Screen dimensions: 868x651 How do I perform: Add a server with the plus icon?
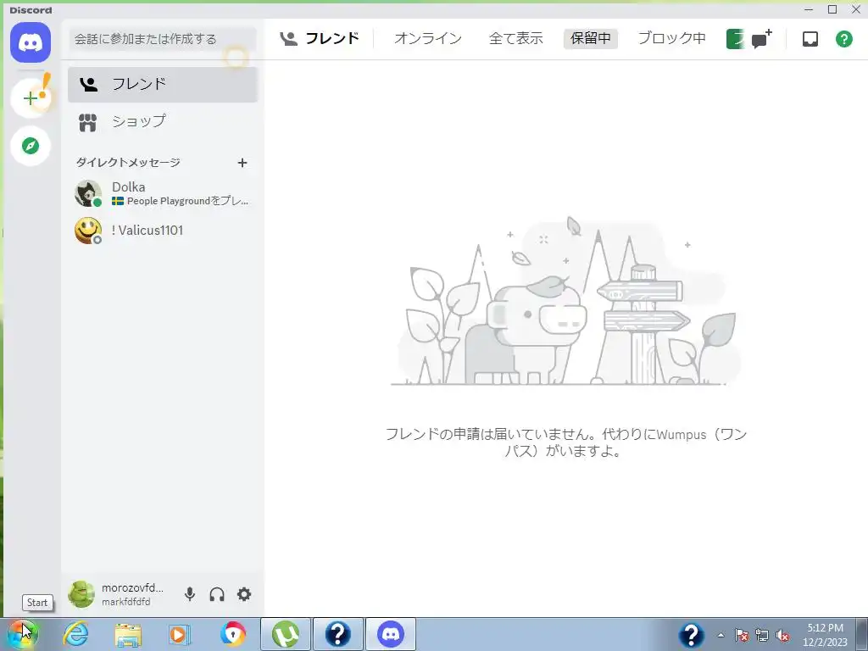tap(31, 98)
